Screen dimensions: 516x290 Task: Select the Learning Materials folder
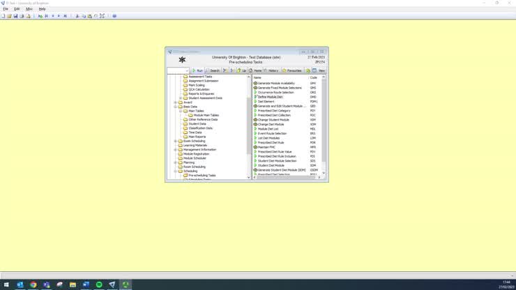pos(195,145)
